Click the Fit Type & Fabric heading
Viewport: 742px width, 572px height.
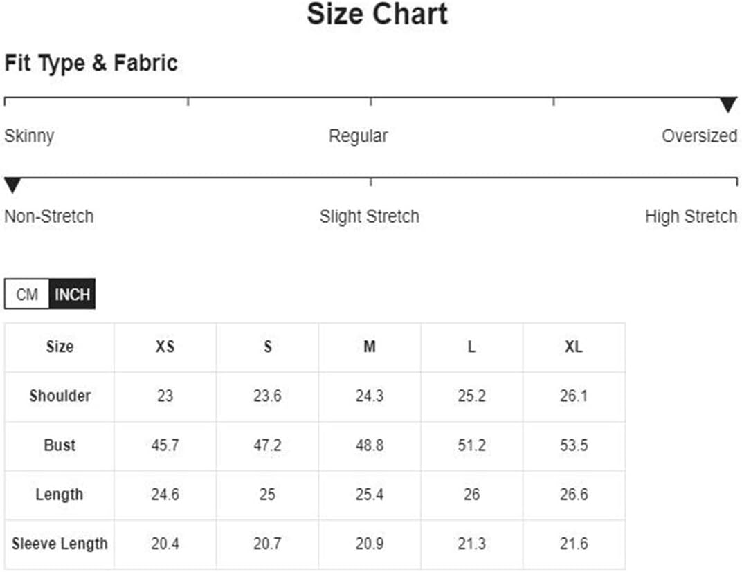91,64
